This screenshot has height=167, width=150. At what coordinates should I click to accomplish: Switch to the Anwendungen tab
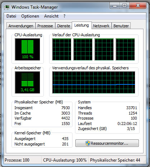[x=21, y=26]
